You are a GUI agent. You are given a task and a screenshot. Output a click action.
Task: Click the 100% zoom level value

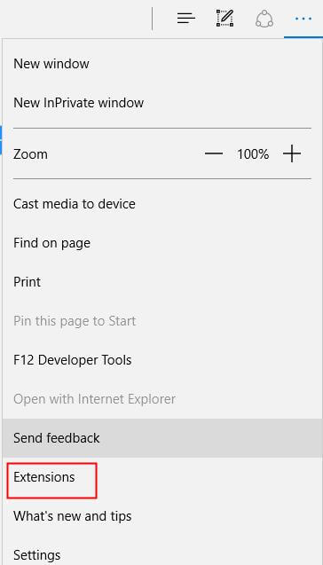pos(253,154)
